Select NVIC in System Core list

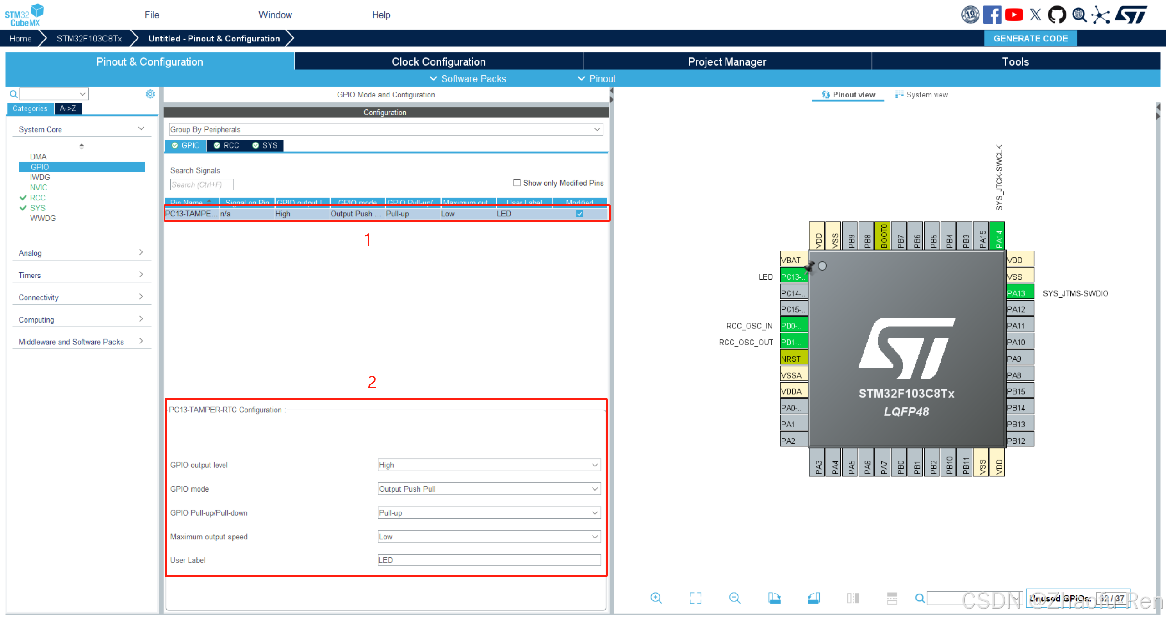pos(39,187)
